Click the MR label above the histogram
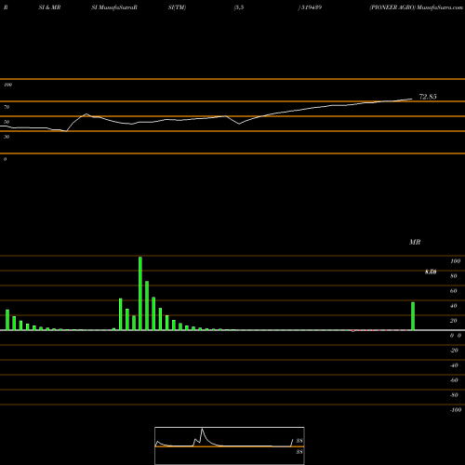The width and height of the screenshot is (465, 465). pos(415,242)
